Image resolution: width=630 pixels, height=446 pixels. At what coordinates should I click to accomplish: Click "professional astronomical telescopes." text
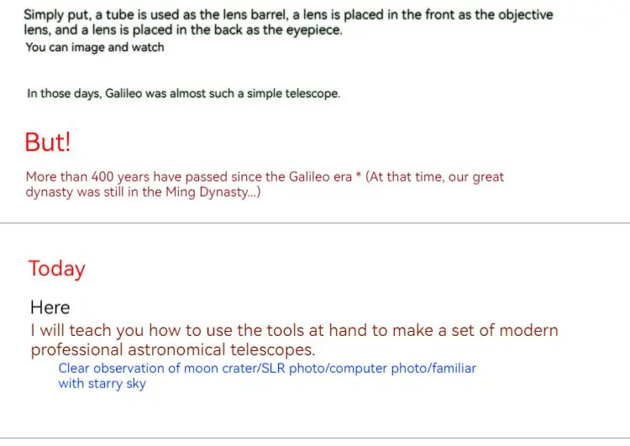coord(173,349)
